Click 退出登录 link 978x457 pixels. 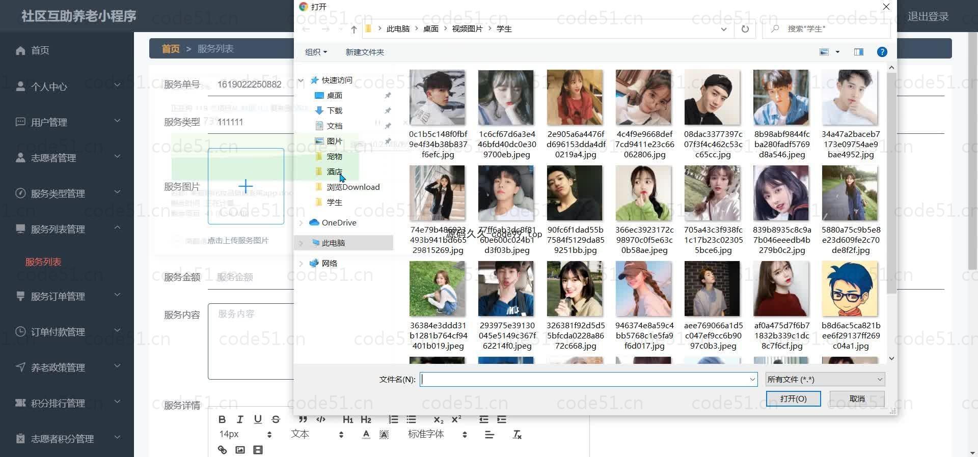pos(928,16)
